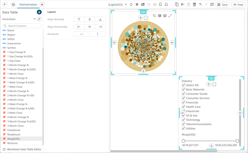Maximize the circle chart with expand arrows
This screenshot has height=153, width=248.
170,16
